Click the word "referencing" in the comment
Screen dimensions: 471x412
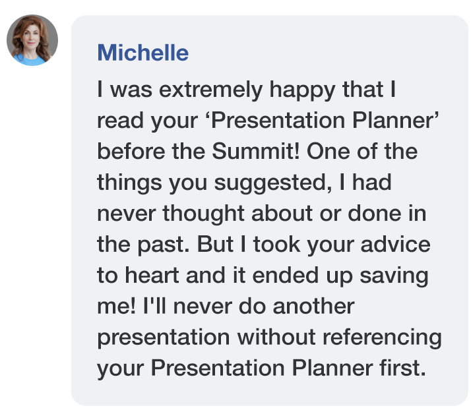click(x=382, y=338)
